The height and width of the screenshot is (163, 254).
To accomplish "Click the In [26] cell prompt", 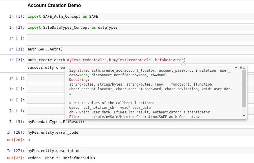I will tap(14, 133).
